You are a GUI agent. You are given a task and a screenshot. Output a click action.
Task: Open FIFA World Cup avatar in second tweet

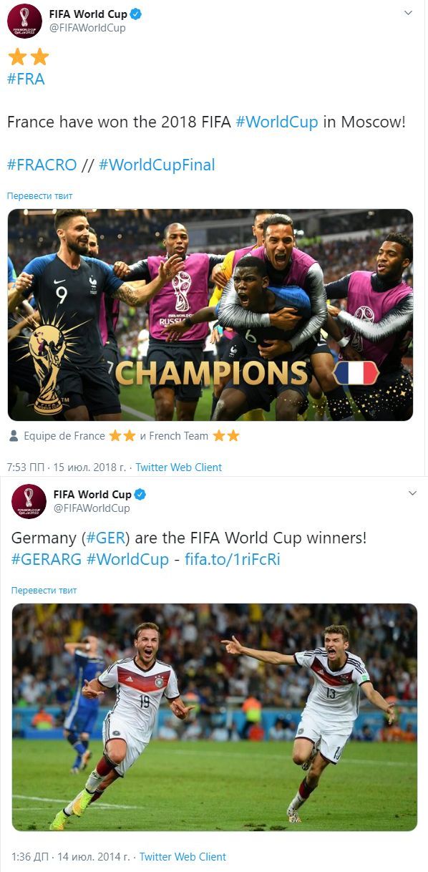[29, 501]
